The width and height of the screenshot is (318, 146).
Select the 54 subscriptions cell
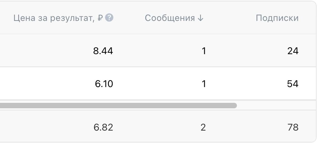tap(293, 84)
